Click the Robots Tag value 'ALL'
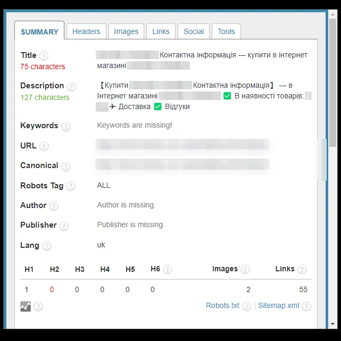 point(104,185)
